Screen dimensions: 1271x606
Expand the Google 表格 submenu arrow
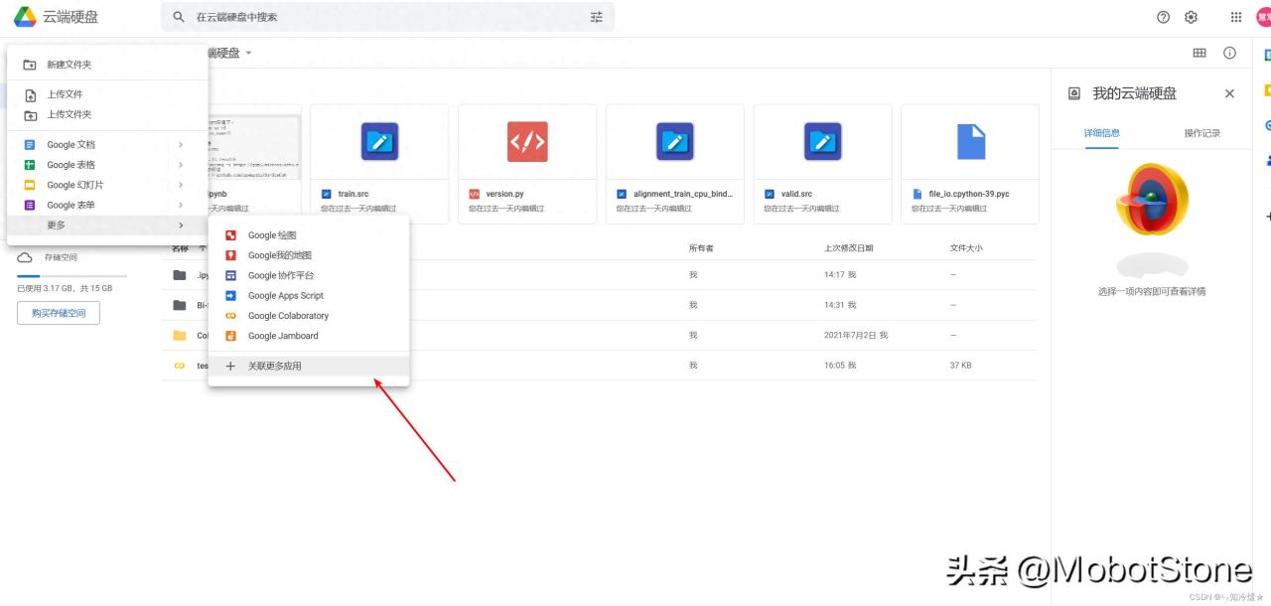(181, 165)
